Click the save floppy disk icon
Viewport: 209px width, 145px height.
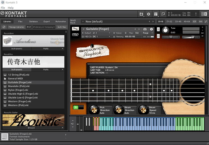pyautogui.click(x=141, y=14)
